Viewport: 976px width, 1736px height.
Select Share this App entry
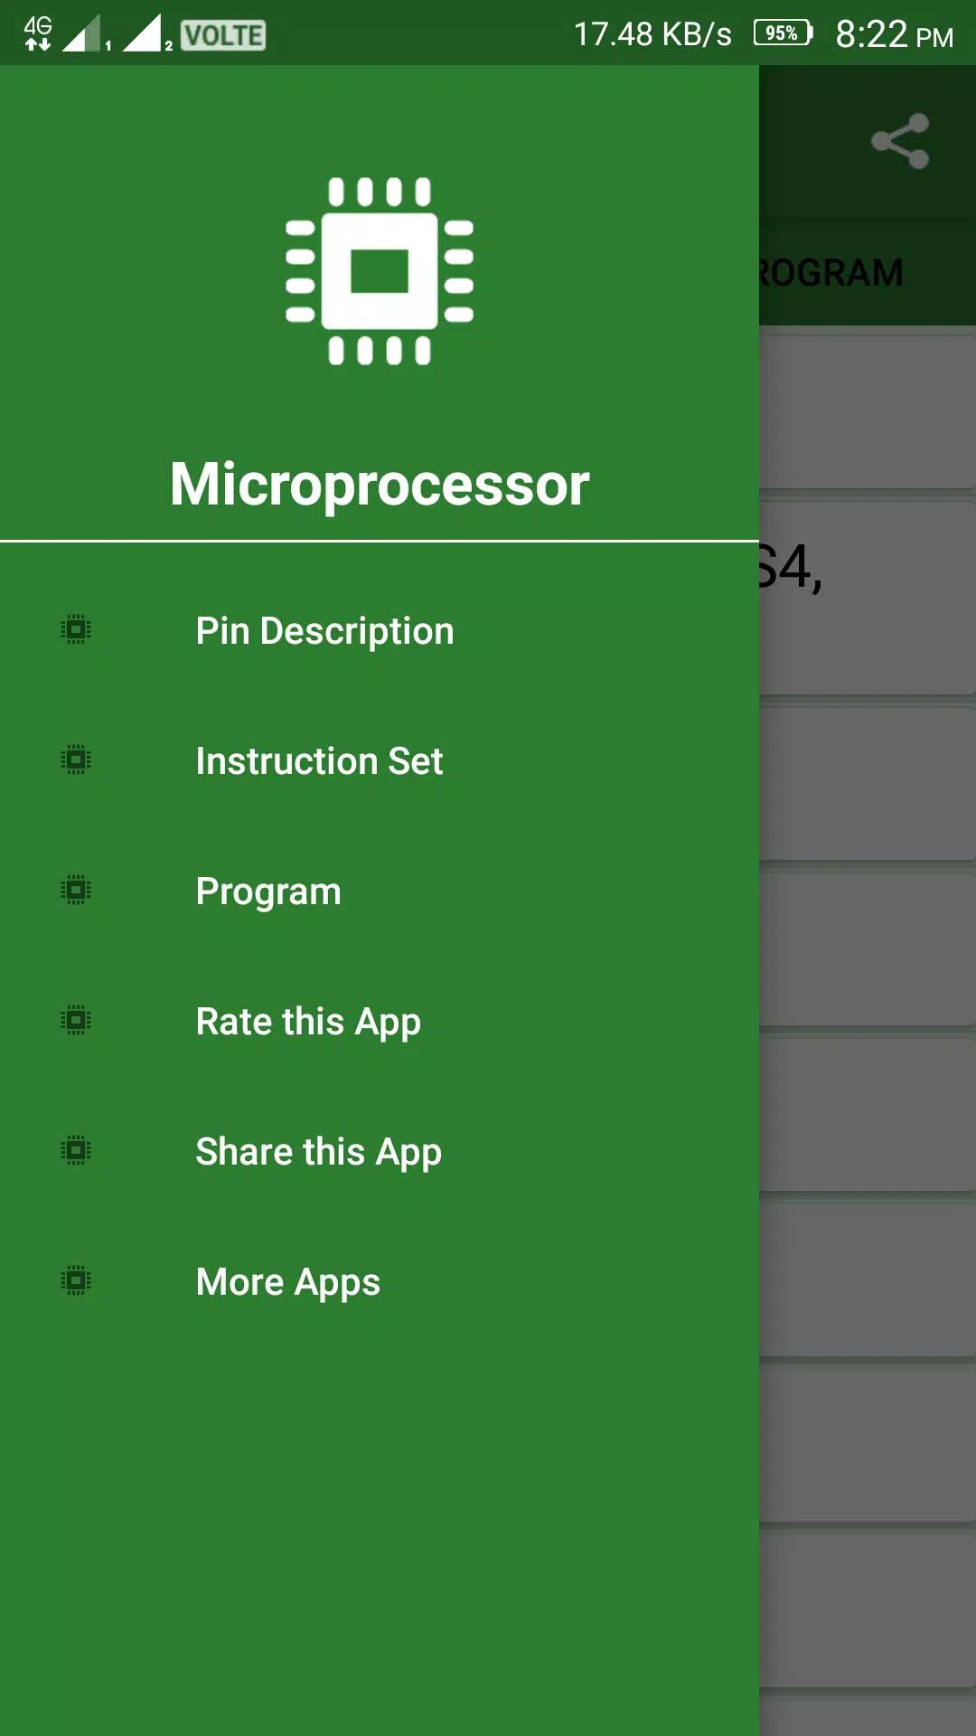[x=380, y=1151]
